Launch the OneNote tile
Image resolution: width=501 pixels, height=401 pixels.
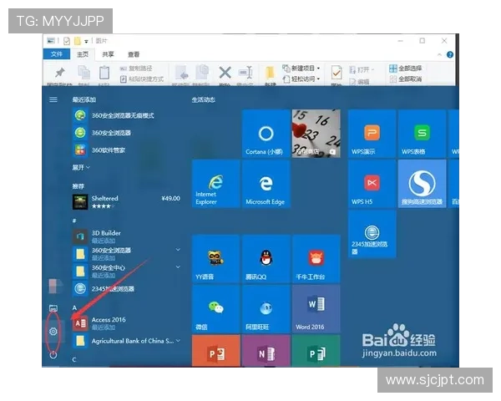click(x=266, y=351)
